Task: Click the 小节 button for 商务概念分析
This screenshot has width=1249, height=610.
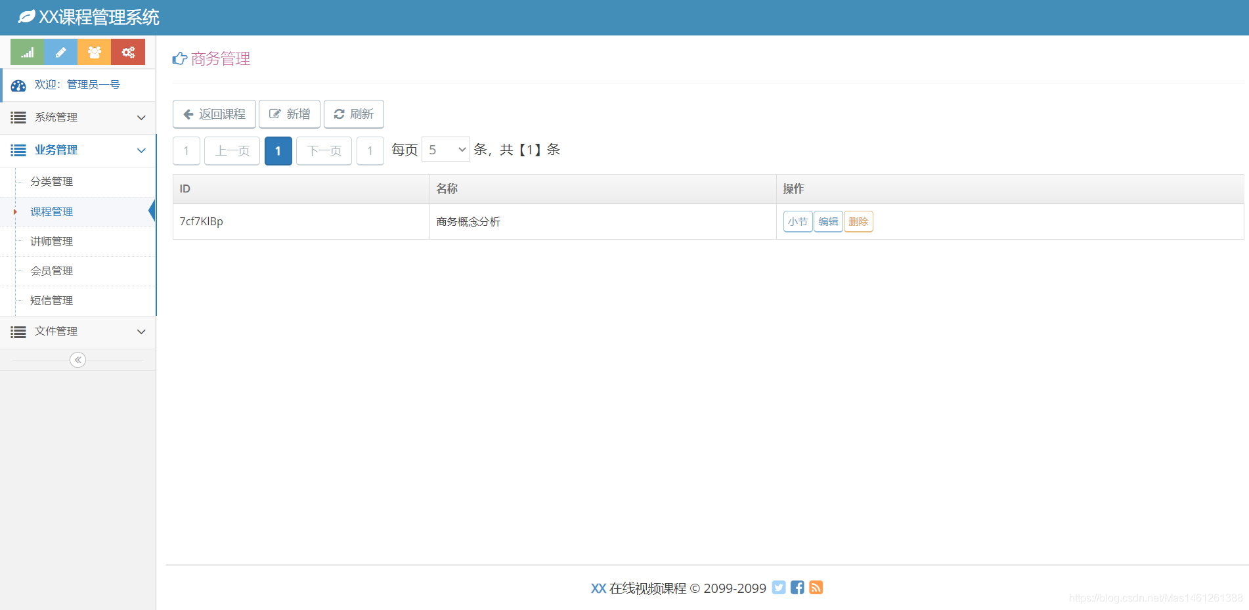Action: [798, 222]
